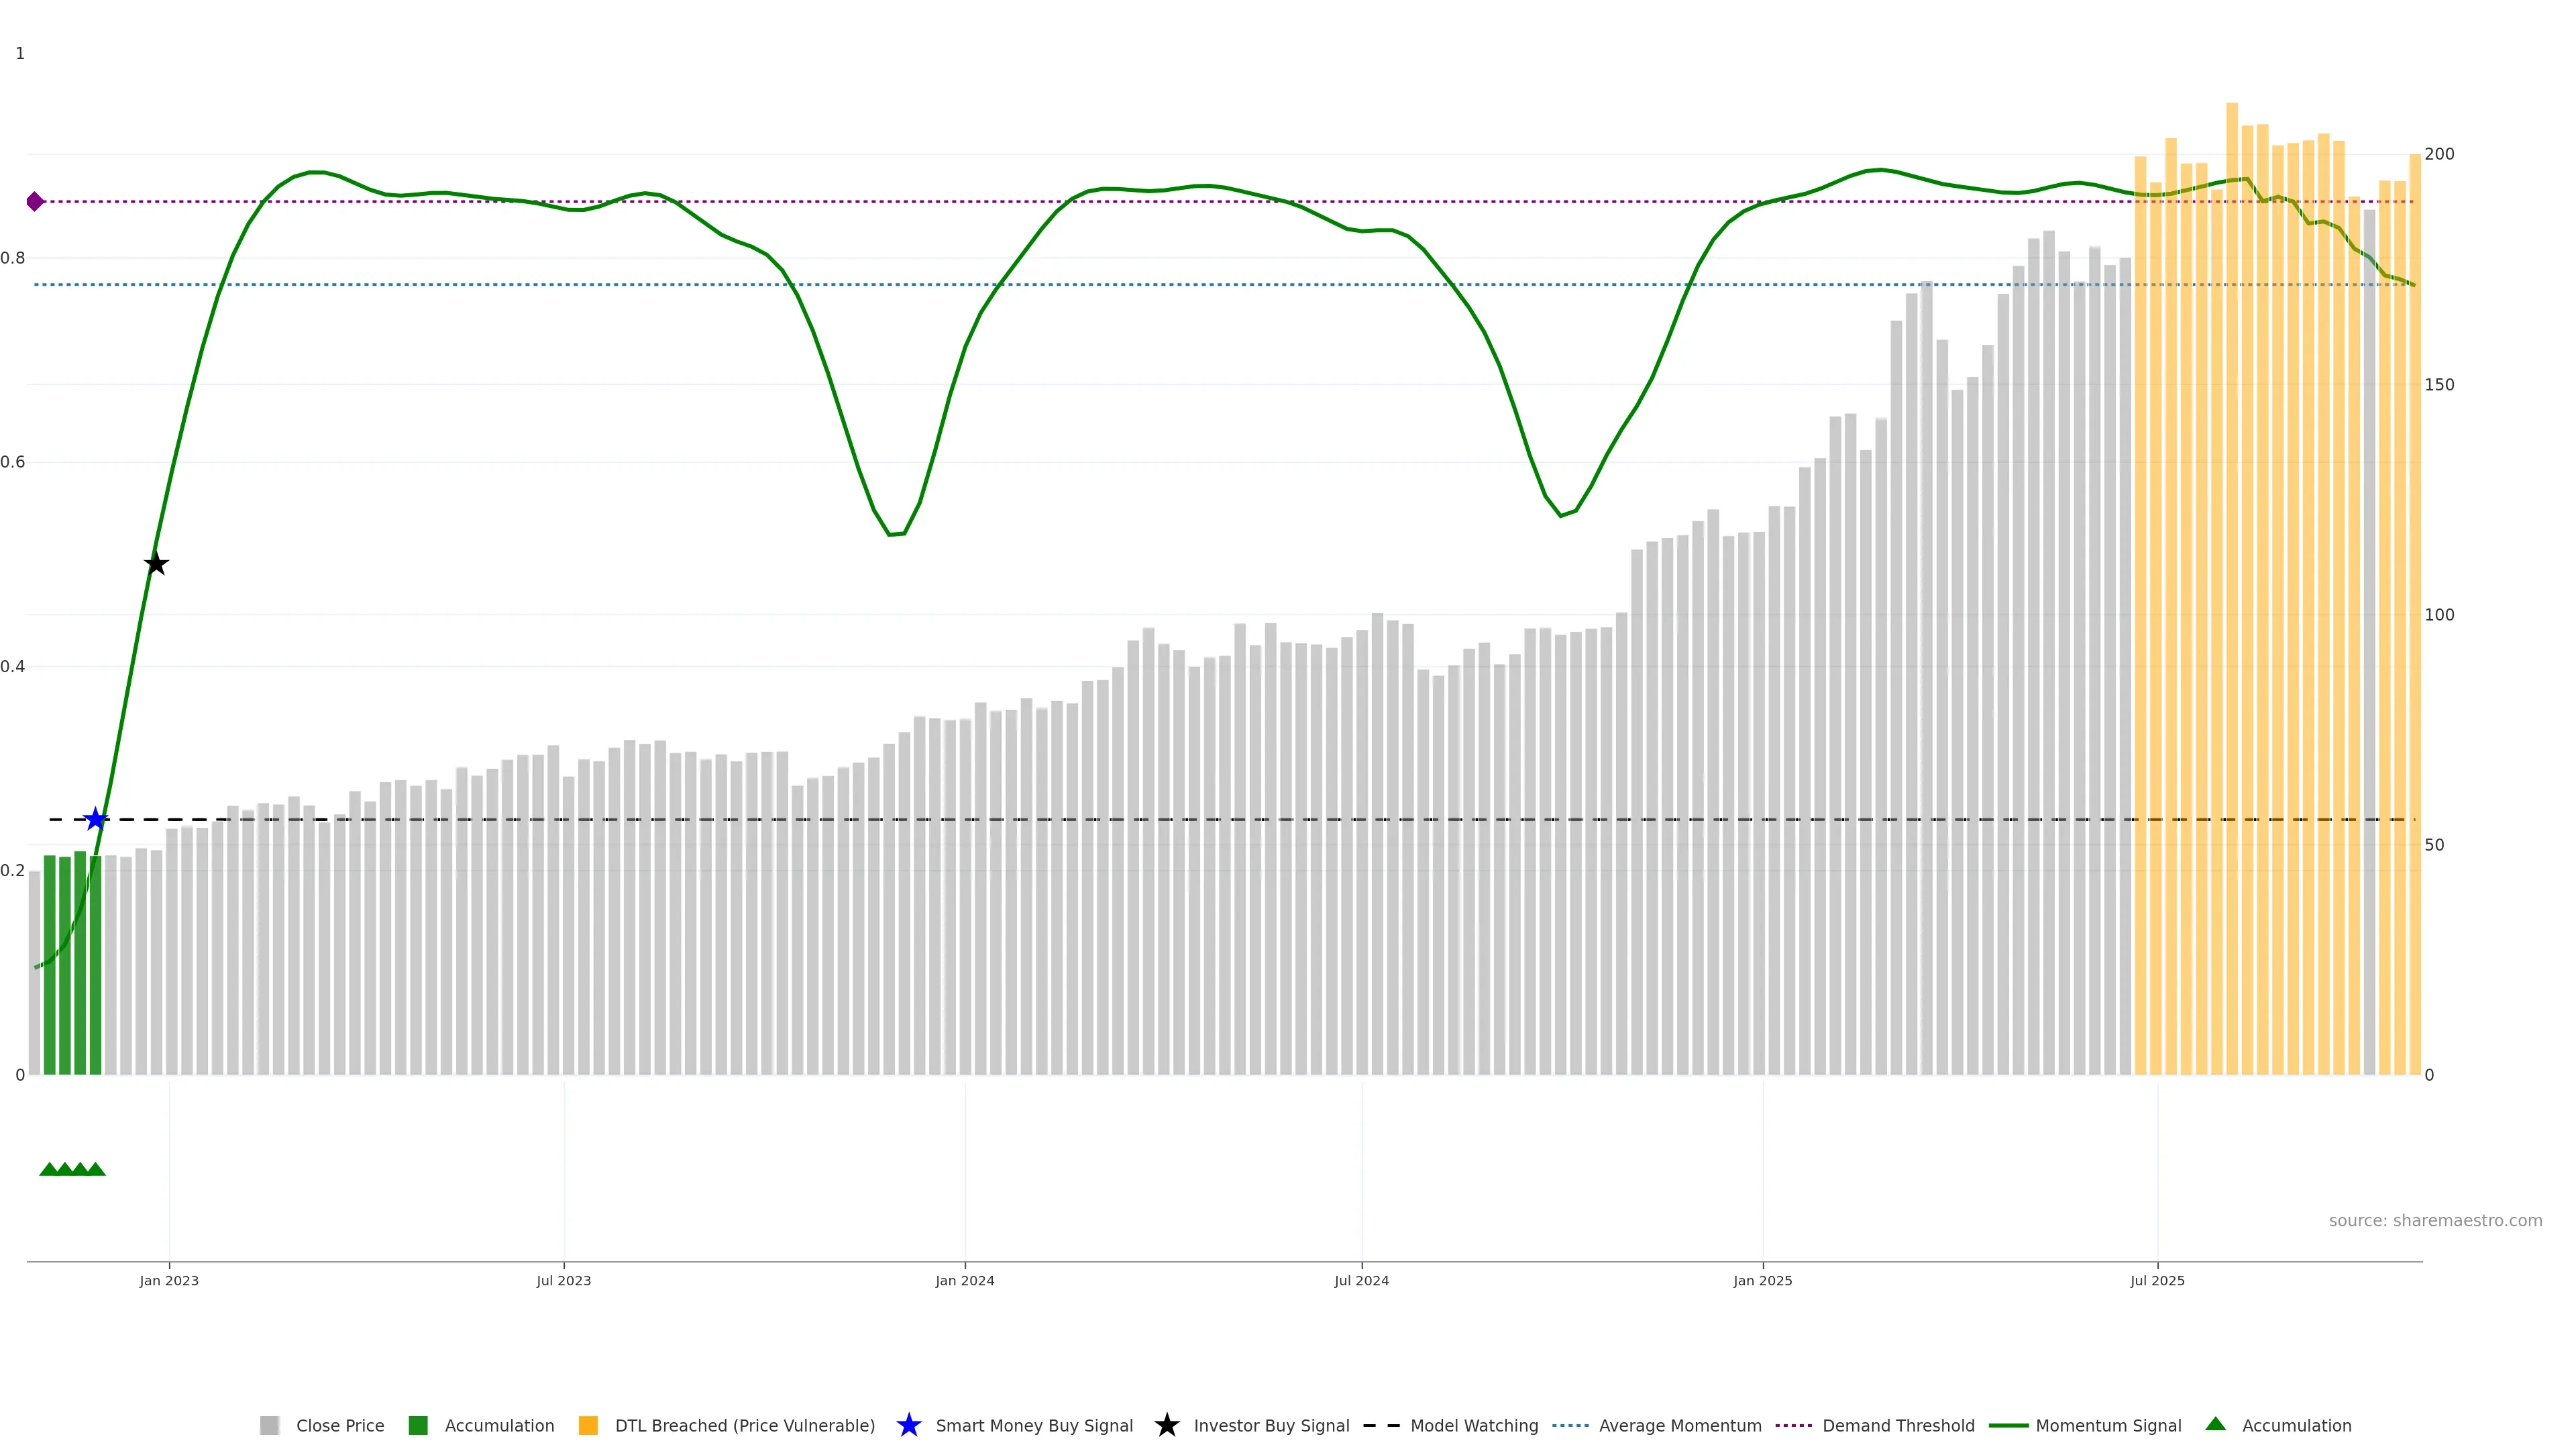This screenshot has height=1449, width=2576.
Task: Toggle Average Momentum legend entry
Action: click(x=1679, y=1425)
